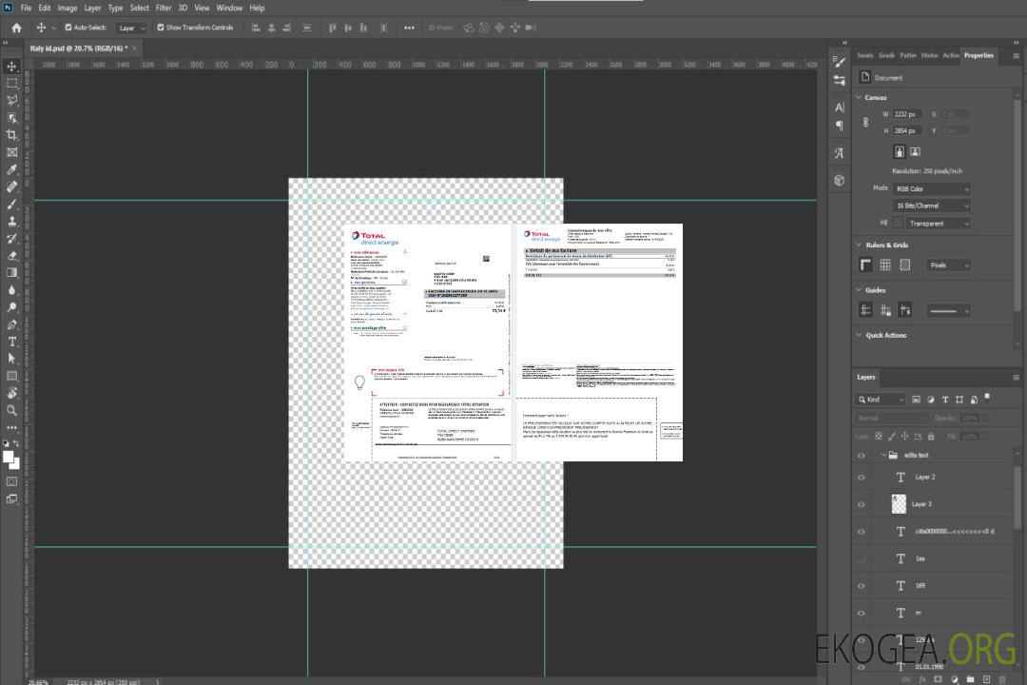
Task: Click the landscape canvas orientation icon
Action: [915, 151]
